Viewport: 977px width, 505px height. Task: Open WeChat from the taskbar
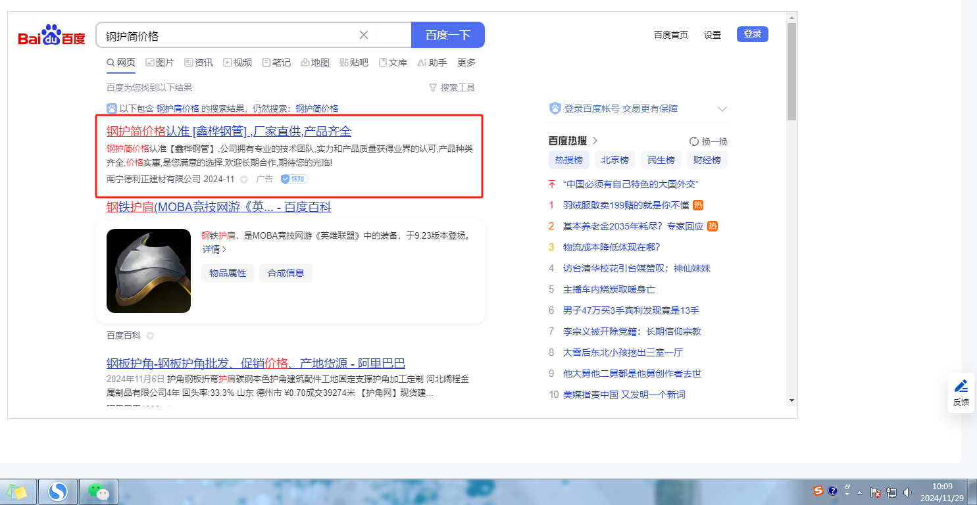click(x=98, y=491)
